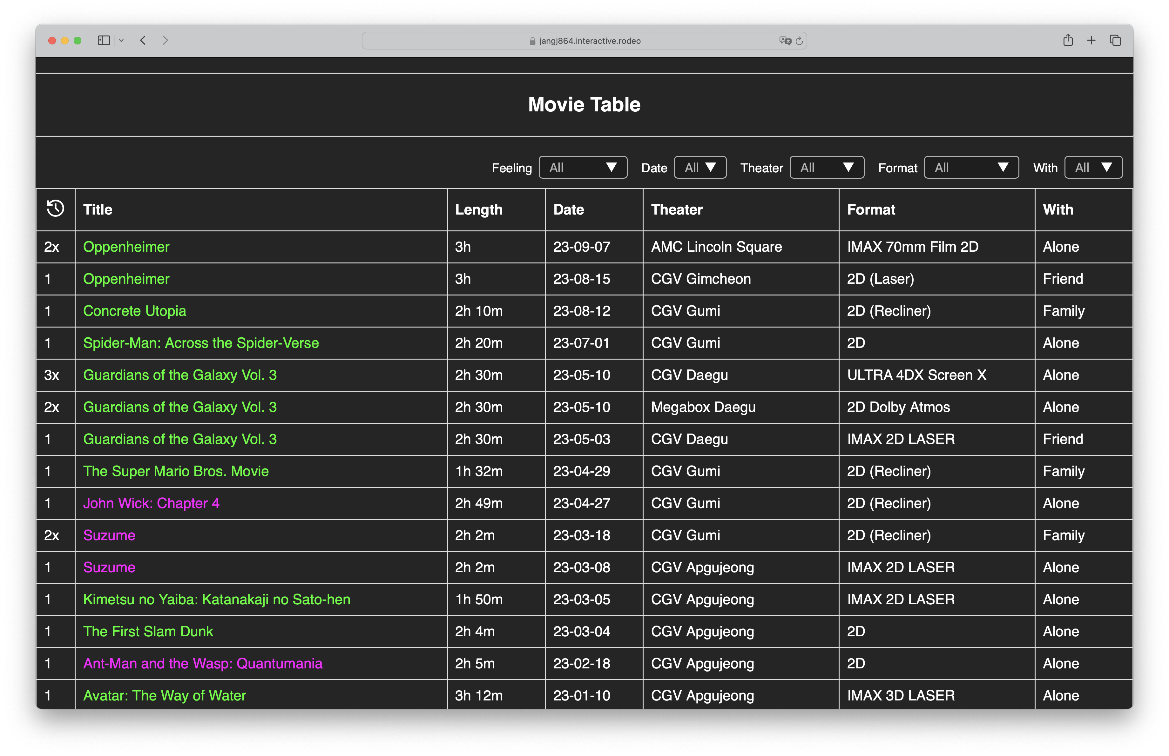The height and width of the screenshot is (756, 1169).
Task: Open a new tab with plus icon
Action: 1091,40
